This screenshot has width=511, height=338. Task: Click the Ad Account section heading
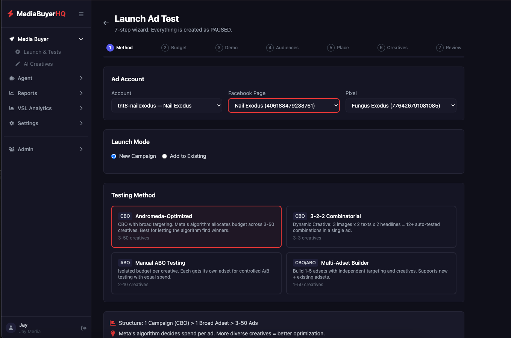[x=128, y=79]
